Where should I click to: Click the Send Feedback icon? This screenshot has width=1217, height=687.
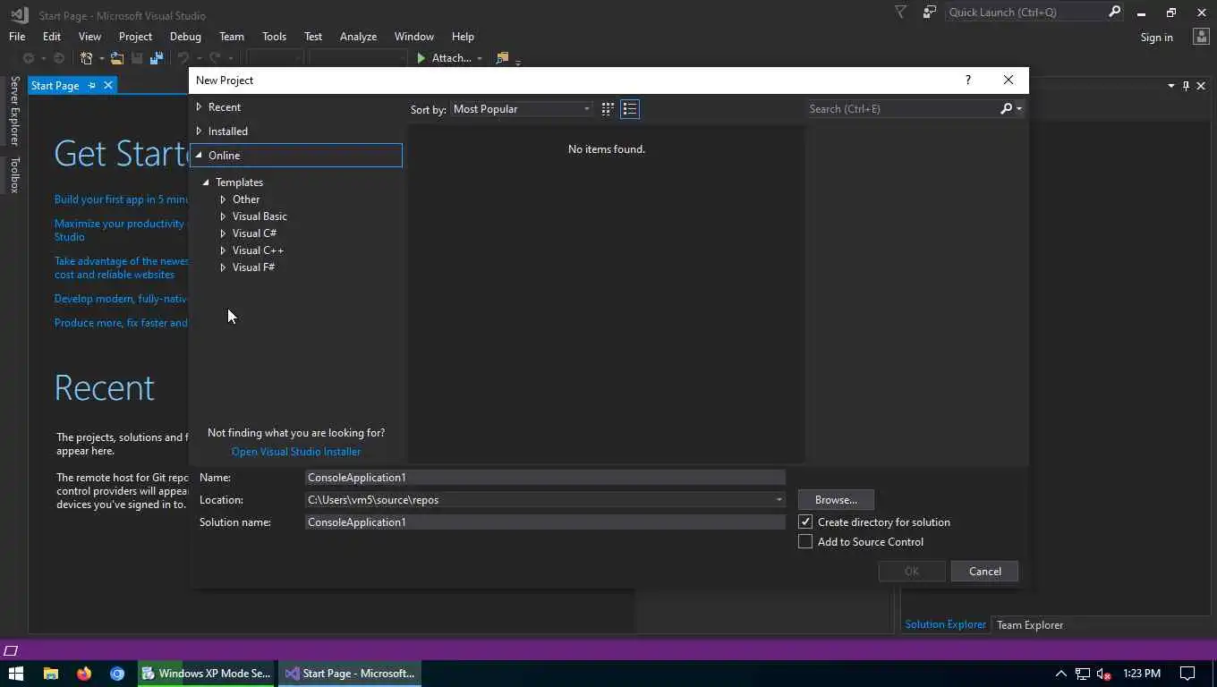(x=930, y=13)
